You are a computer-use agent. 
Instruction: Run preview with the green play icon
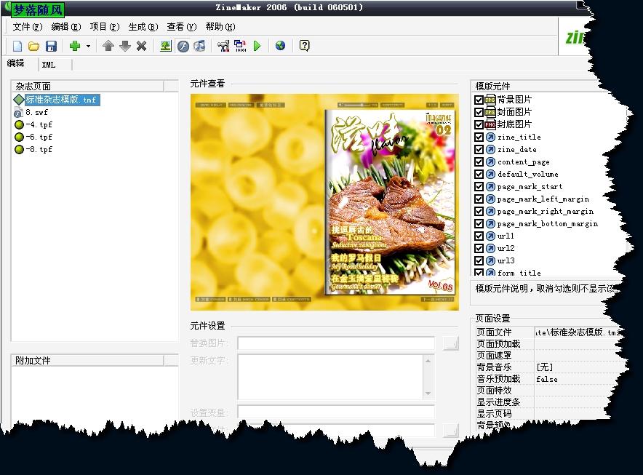pyautogui.click(x=257, y=46)
